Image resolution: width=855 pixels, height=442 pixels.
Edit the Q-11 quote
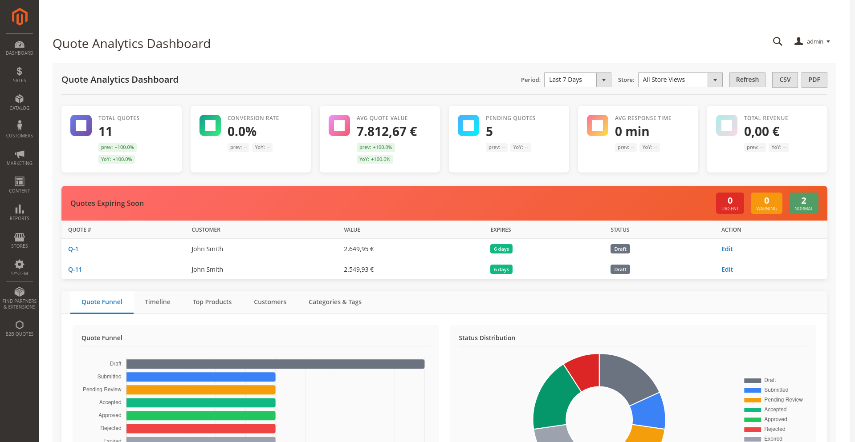tap(727, 269)
